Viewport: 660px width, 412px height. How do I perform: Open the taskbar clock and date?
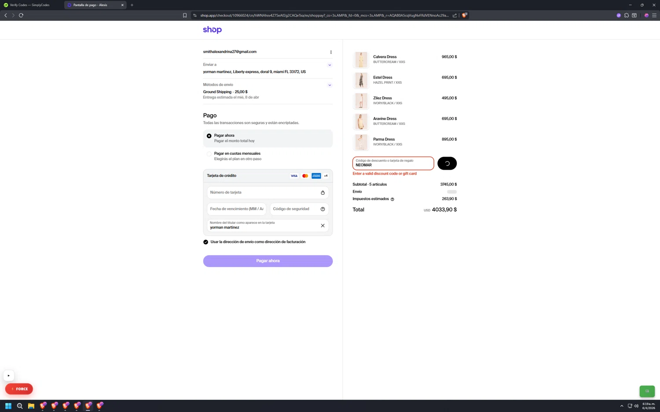[x=649, y=406]
